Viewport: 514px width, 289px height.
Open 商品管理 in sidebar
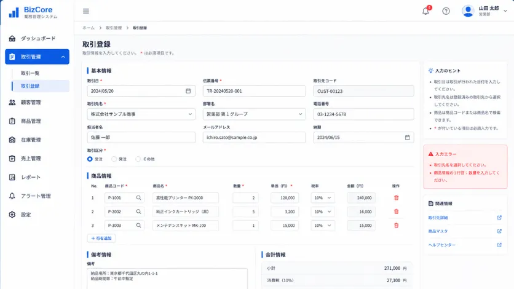point(37,121)
